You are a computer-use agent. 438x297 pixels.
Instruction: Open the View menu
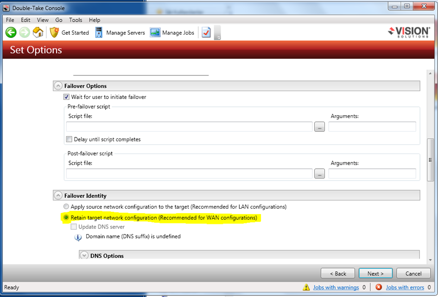pos(43,20)
